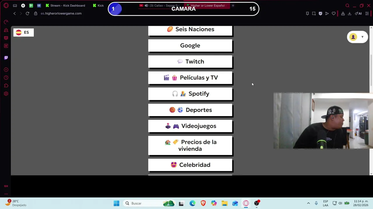Click ad blocker shield icon in toolbar
This screenshot has width=373, height=209.
[x=320, y=13]
